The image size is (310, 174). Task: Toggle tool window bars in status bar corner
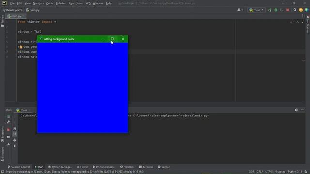[2, 172]
